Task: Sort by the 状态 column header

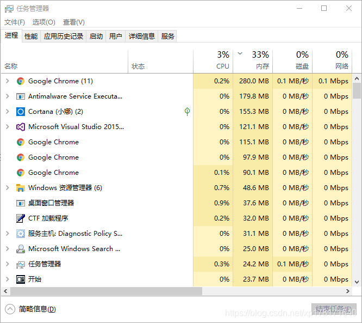Action: coord(160,62)
